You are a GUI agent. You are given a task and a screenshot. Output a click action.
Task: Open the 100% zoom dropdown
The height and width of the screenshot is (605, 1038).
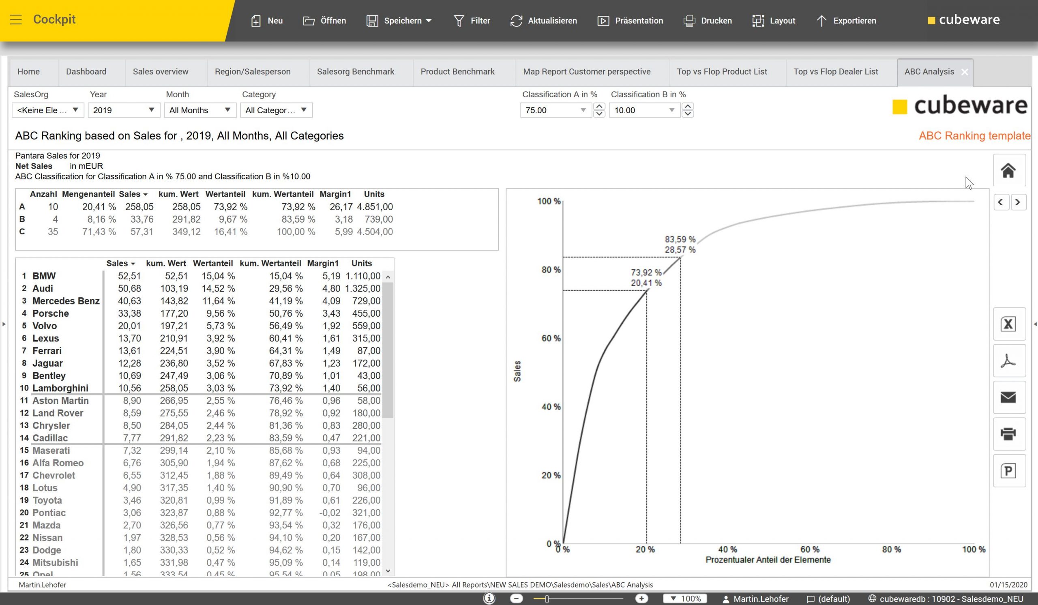[x=684, y=599]
